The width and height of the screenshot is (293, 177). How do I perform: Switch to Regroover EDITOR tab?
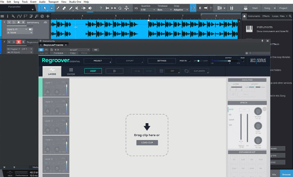tap(71, 71)
